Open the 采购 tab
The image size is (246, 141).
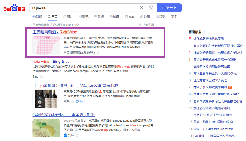[x=160, y=17]
